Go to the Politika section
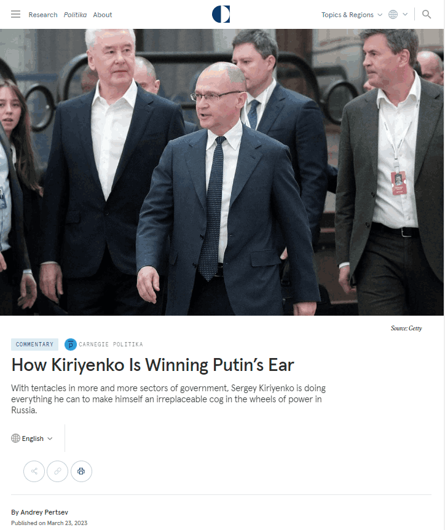This screenshot has width=445, height=530. click(75, 15)
